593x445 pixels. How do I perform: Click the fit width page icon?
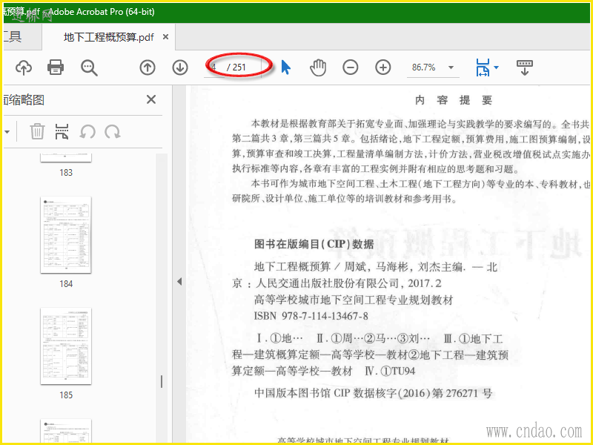(x=483, y=67)
